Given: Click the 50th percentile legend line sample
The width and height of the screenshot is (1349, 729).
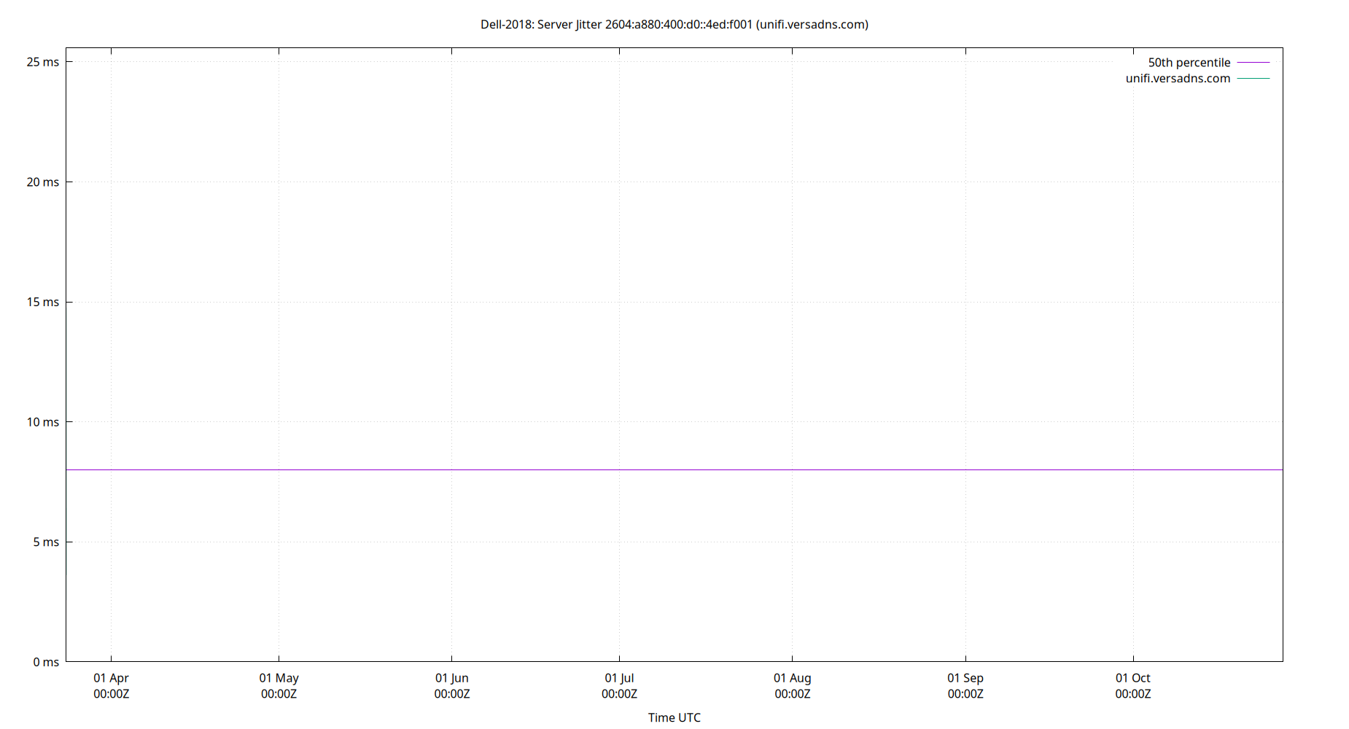Looking at the screenshot, I should pyautogui.click(x=1253, y=63).
